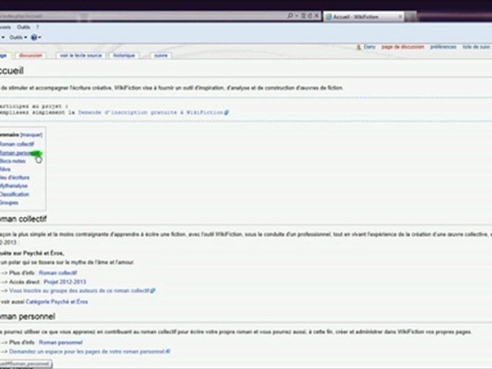This screenshot has height=369, width=492.
Task: Expand the dropdown arrow beside help icon
Action: click(40, 37)
